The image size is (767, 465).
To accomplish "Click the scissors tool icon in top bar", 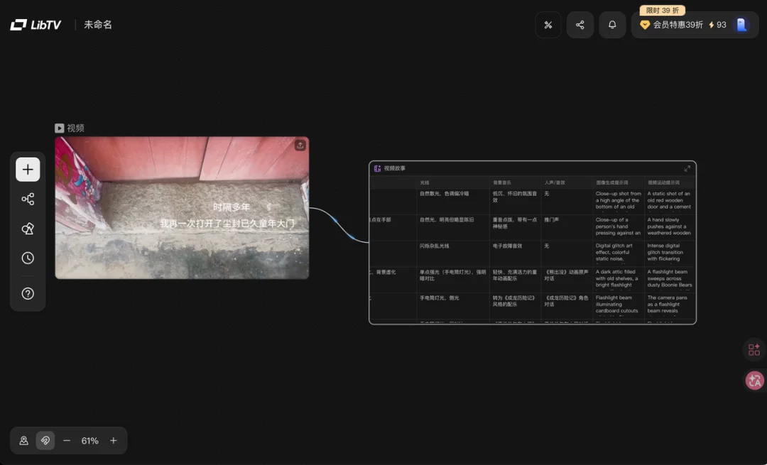I will [548, 25].
